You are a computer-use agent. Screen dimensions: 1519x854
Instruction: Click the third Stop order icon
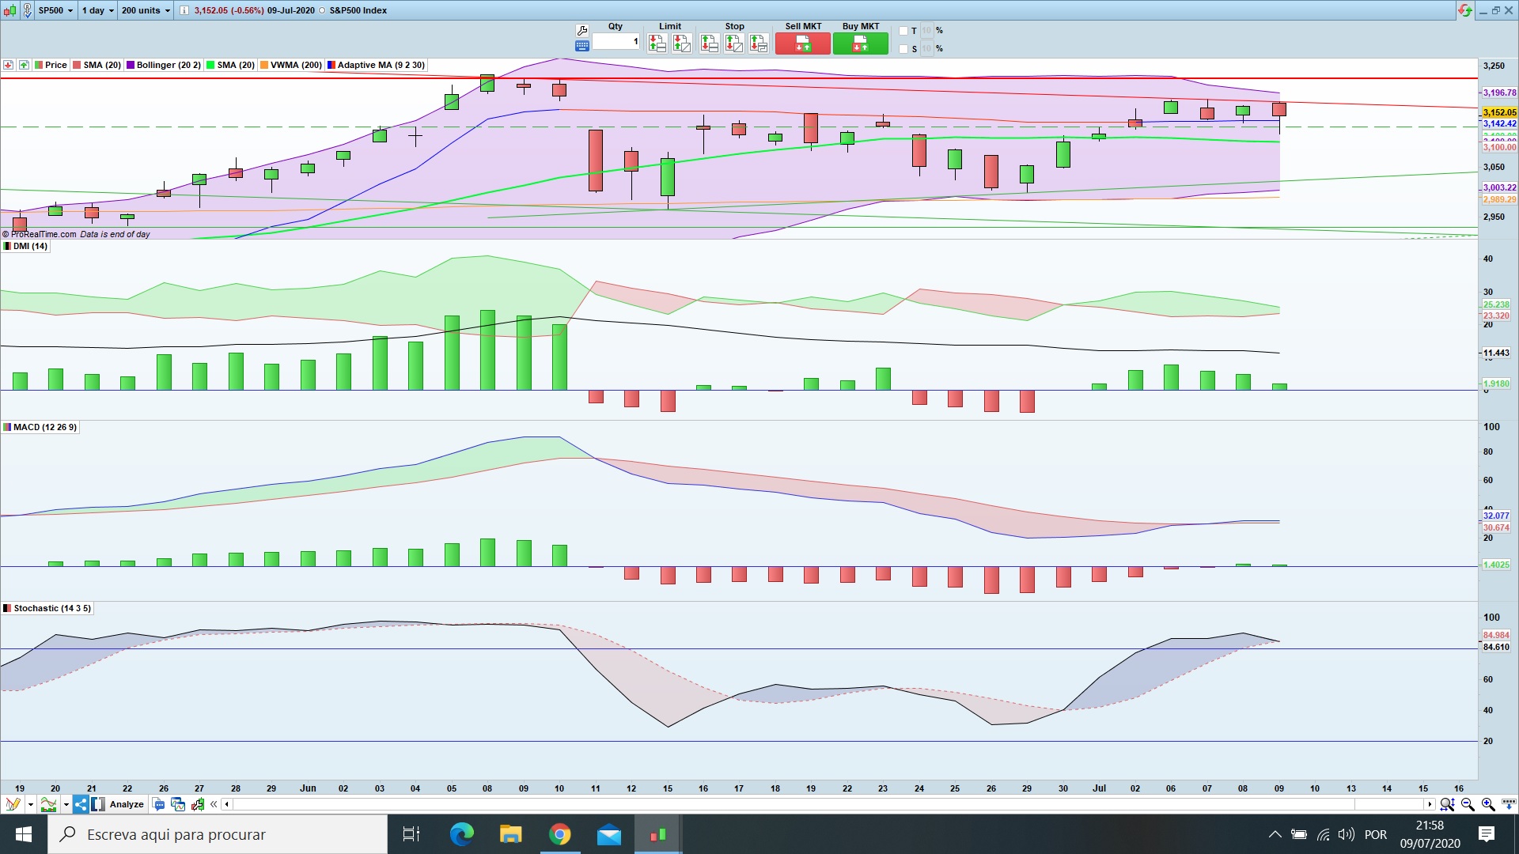click(x=758, y=43)
